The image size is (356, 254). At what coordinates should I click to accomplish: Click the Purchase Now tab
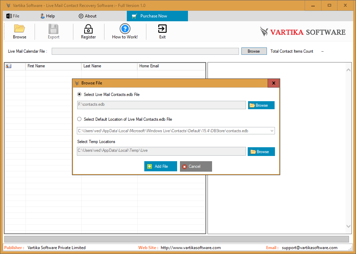pos(157,16)
